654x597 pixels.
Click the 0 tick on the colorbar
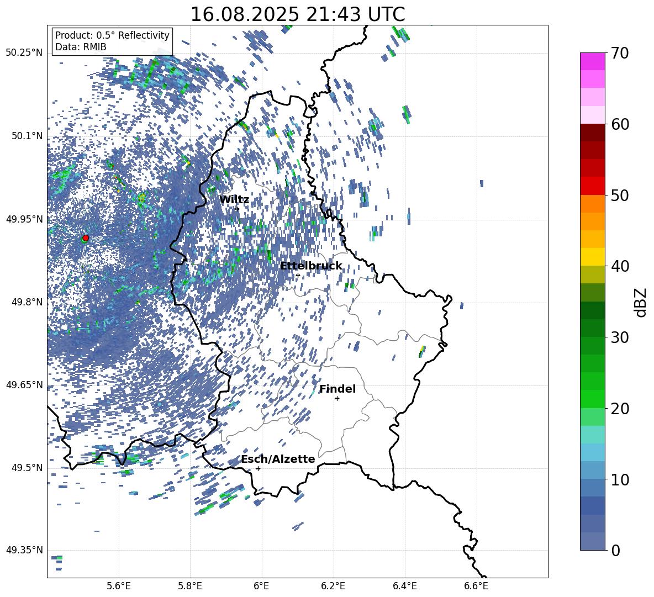615,550
